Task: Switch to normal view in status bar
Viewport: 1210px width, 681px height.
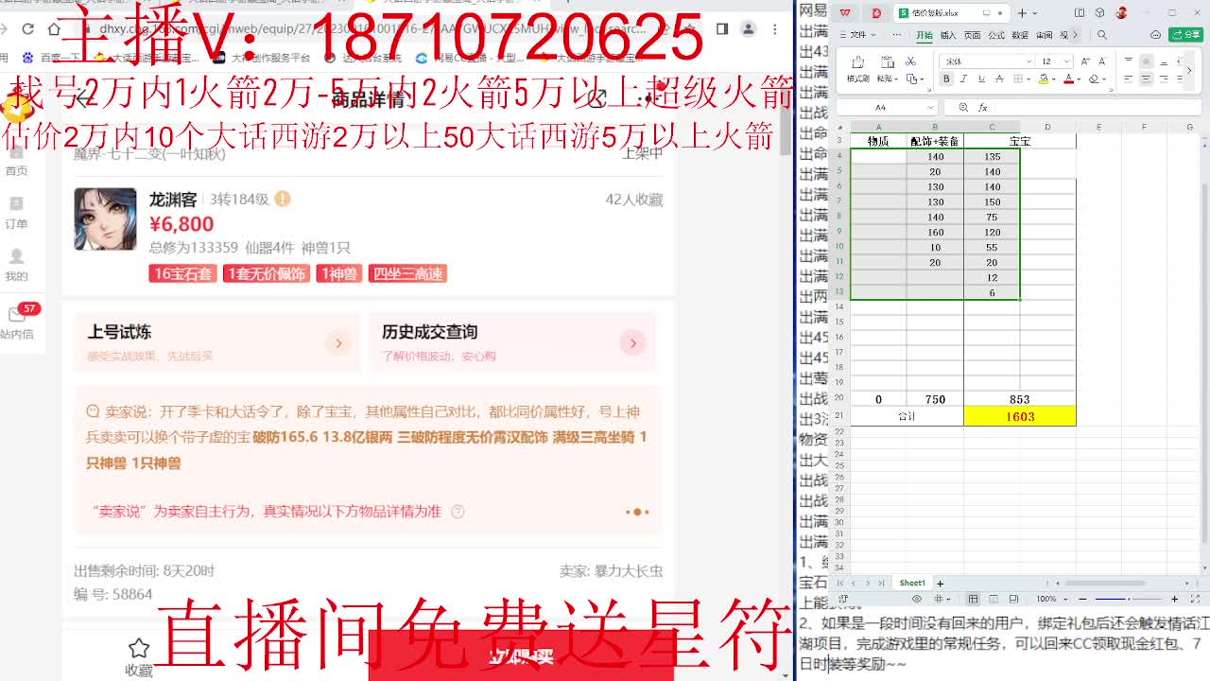Action: pyautogui.click(x=973, y=599)
